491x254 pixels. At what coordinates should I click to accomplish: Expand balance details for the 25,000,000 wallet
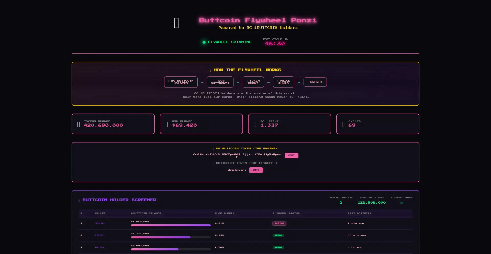151,246
